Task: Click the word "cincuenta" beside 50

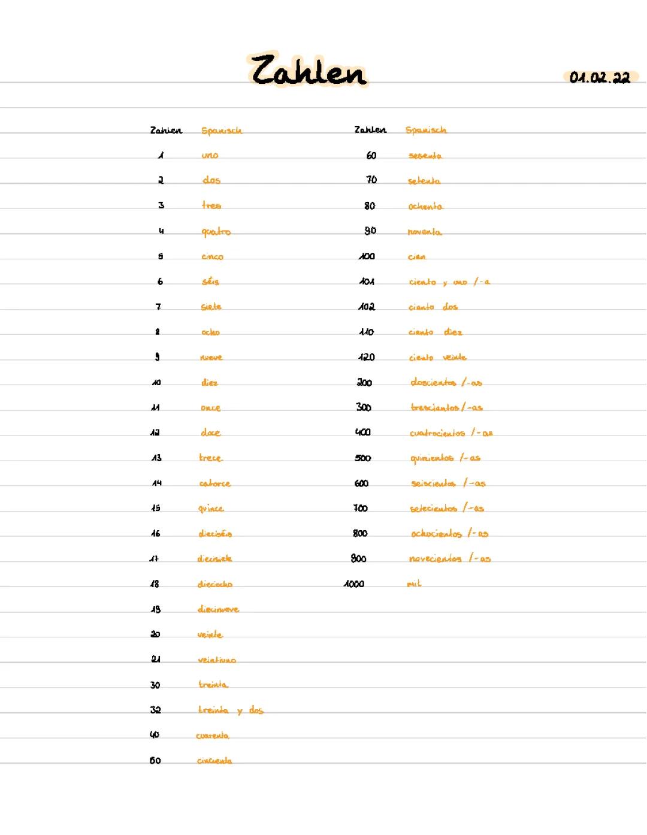Action: pyautogui.click(x=214, y=761)
